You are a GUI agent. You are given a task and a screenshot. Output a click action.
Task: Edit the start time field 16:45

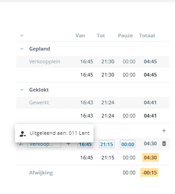(85, 144)
